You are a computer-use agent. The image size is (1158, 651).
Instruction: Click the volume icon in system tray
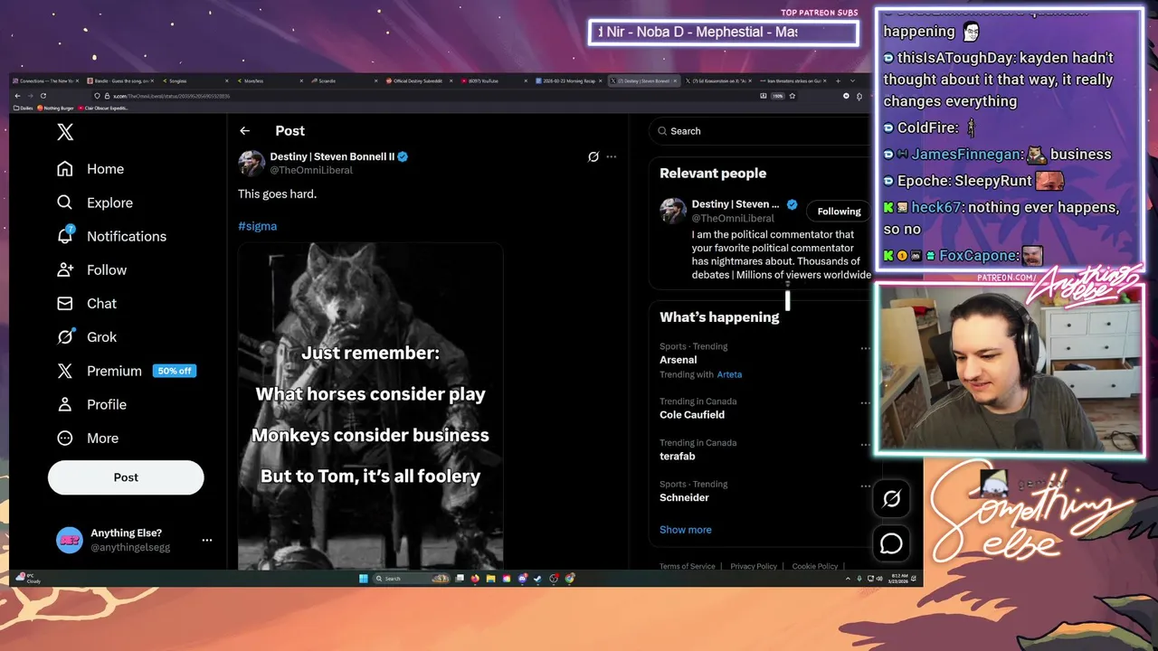879,579
